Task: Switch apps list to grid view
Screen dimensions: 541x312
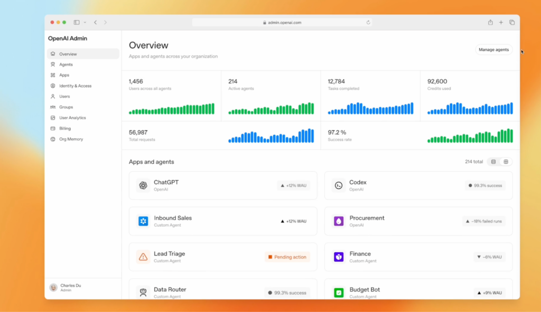Action: 506,162
